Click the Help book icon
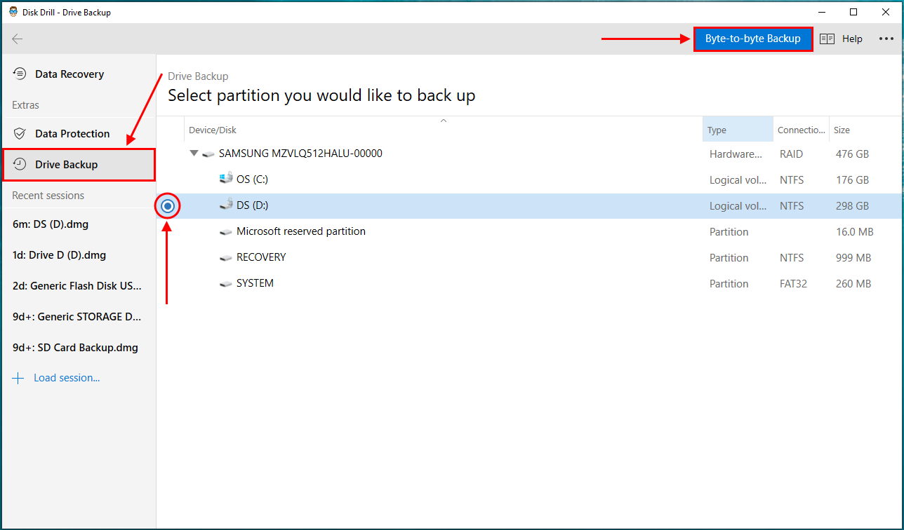The height and width of the screenshot is (530, 904). [x=827, y=39]
